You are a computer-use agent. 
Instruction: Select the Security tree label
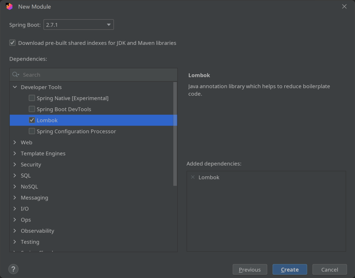coord(31,165)
